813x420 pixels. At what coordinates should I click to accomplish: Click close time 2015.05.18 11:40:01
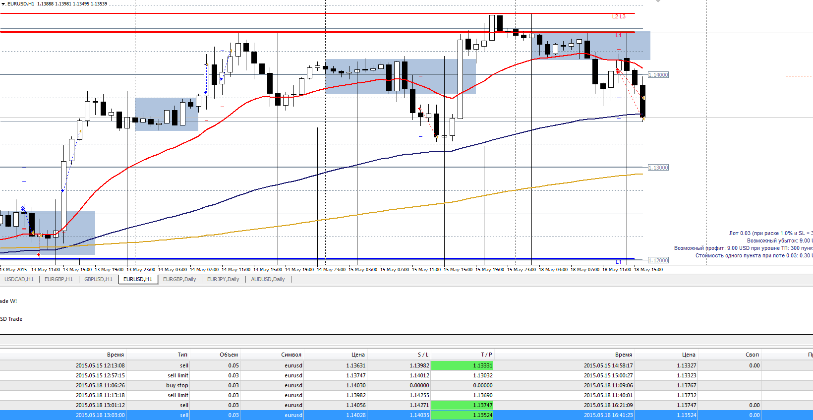[x=608, y=395]
